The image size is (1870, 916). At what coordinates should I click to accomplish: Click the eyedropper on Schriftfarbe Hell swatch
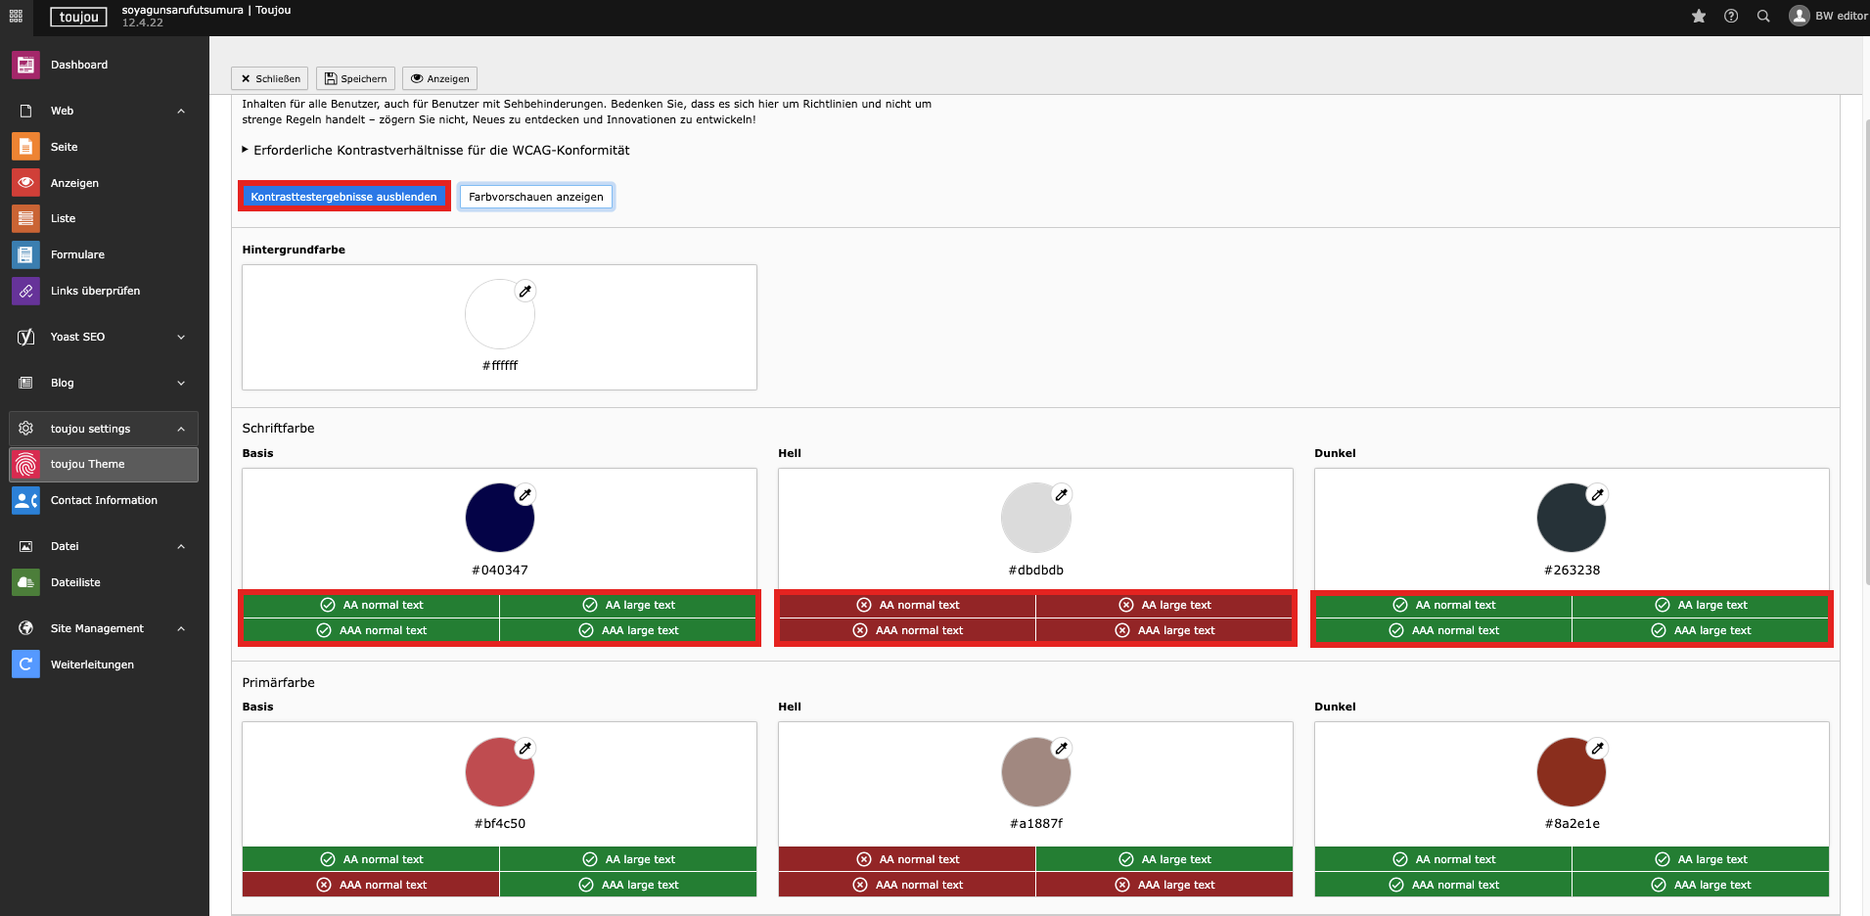point(1061,494)
